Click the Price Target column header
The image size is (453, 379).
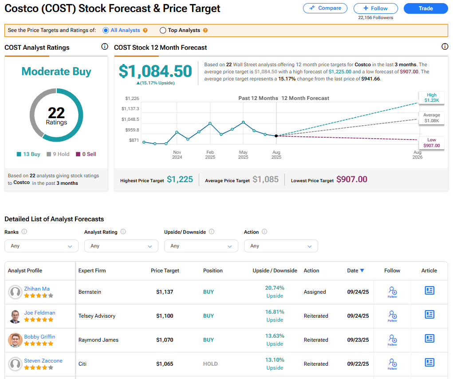tap(165, 271)
